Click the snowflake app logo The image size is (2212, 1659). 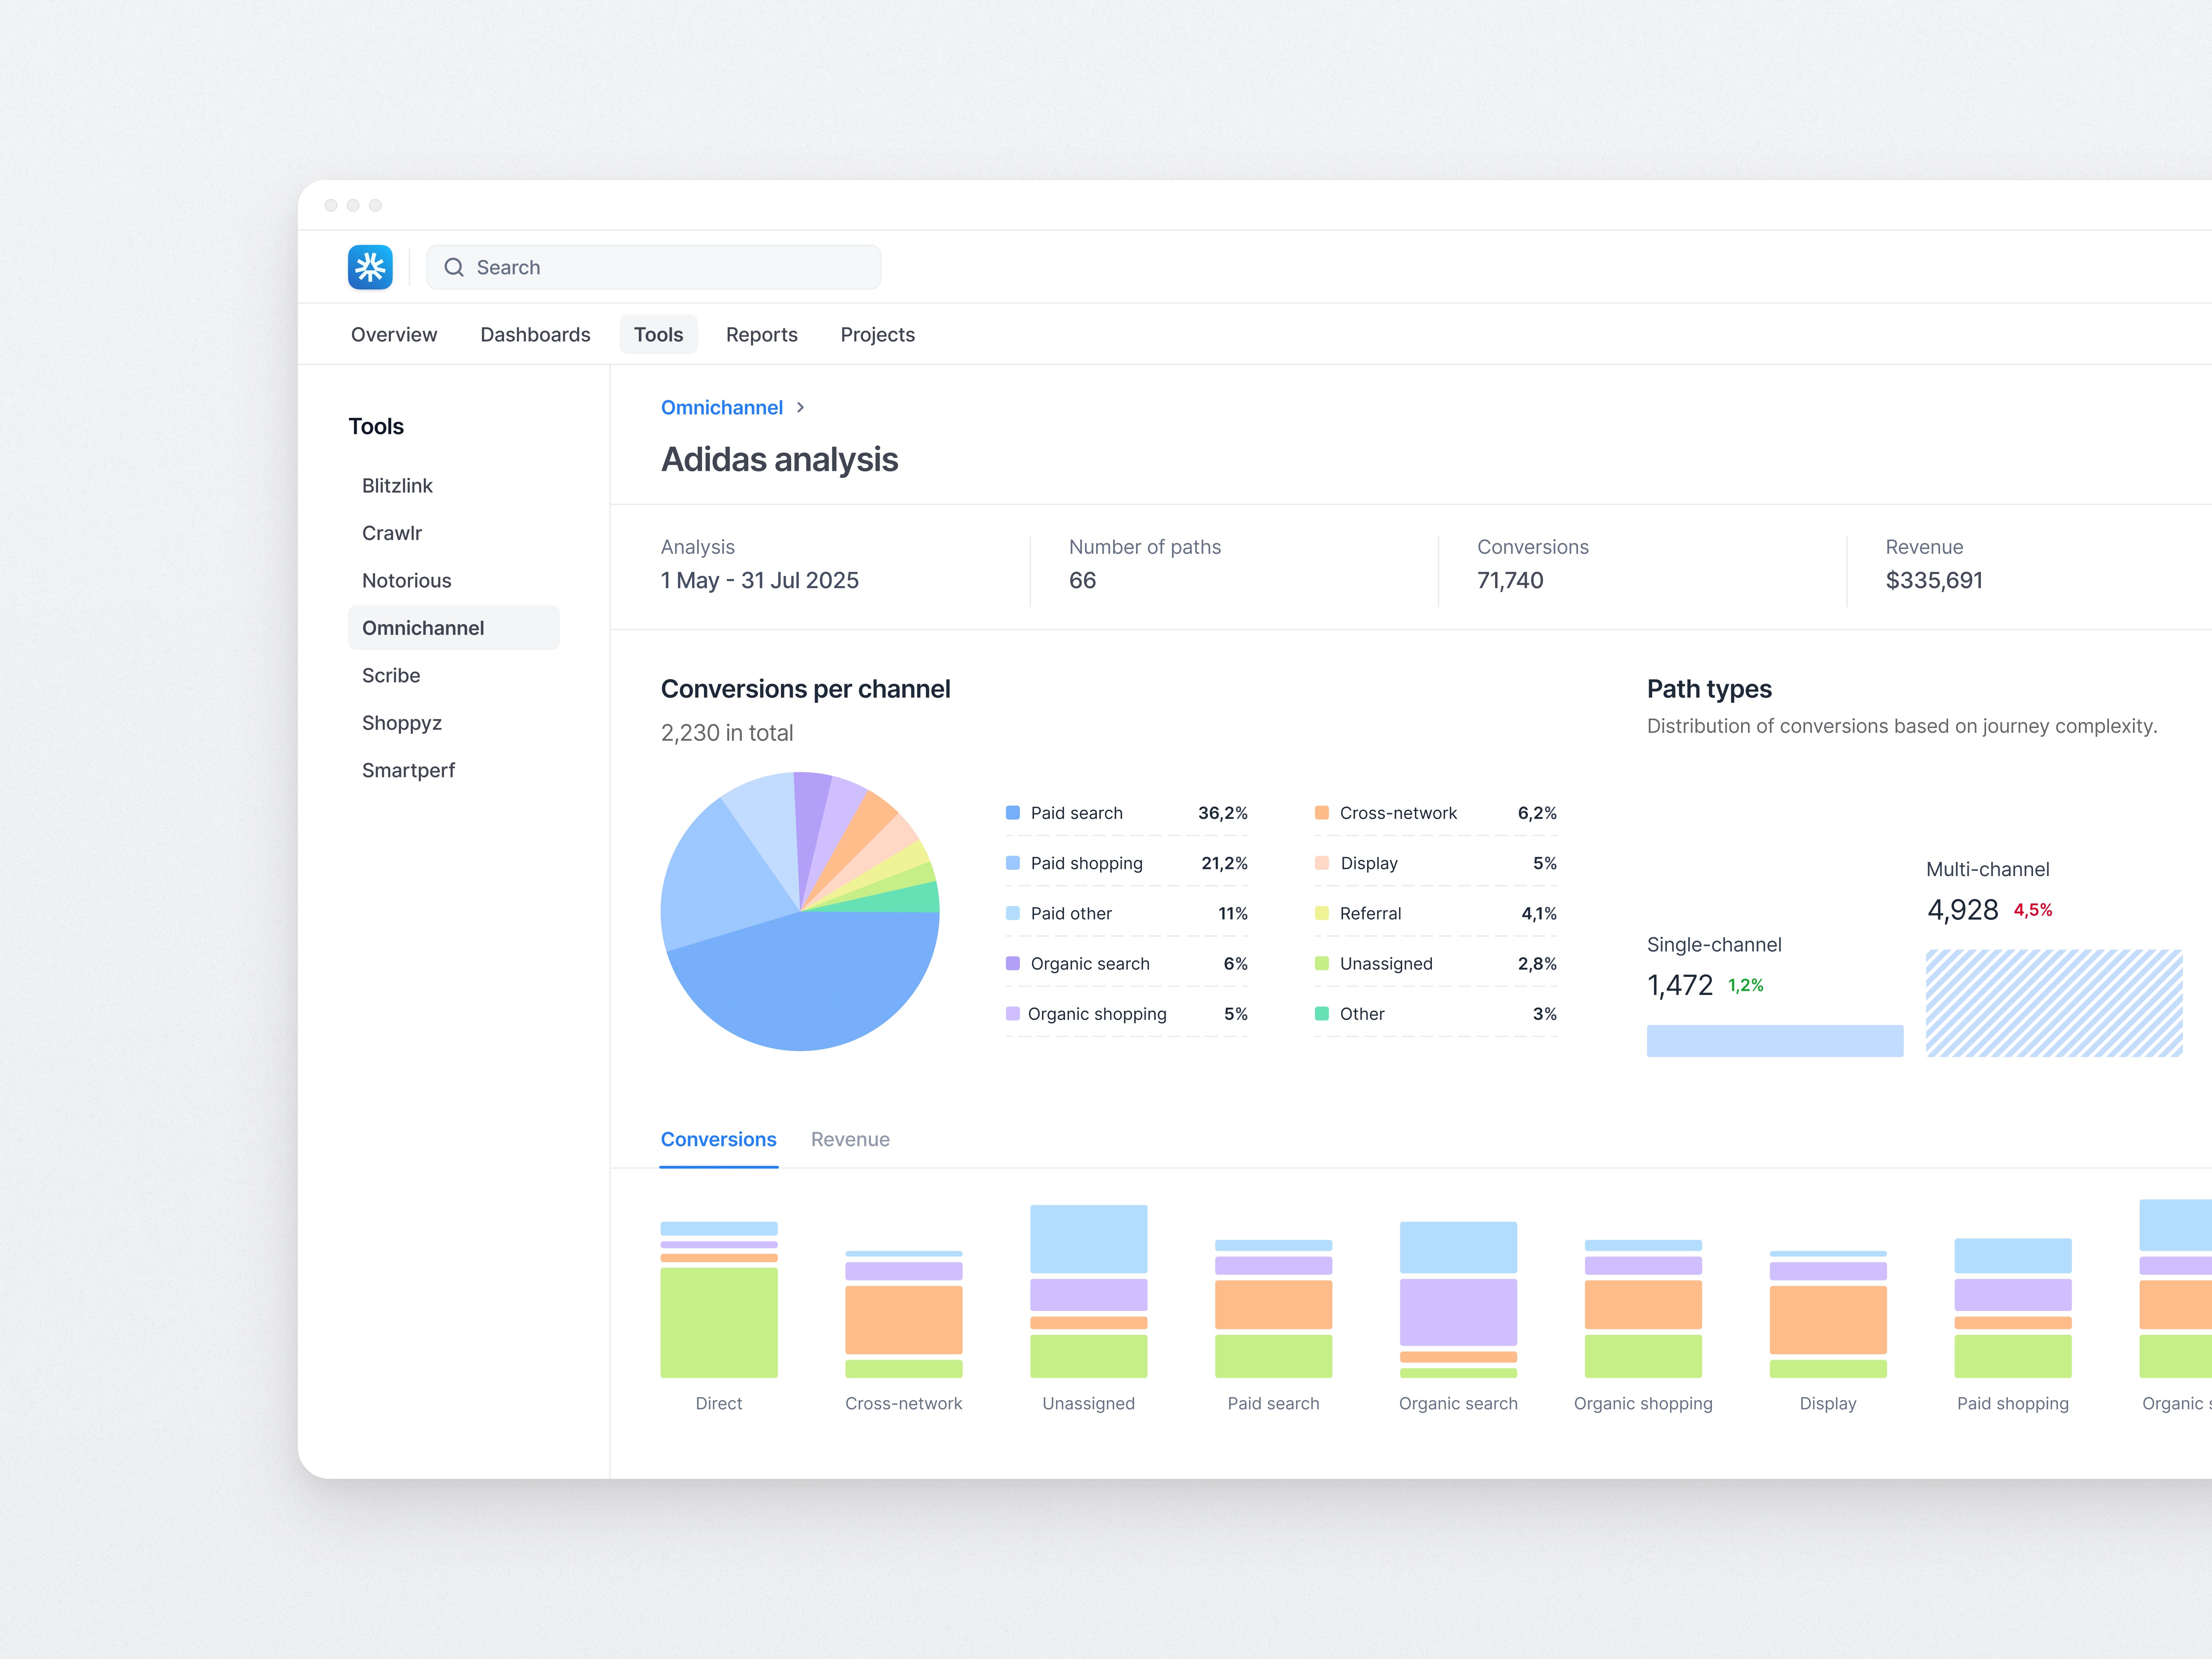[370, 267]
